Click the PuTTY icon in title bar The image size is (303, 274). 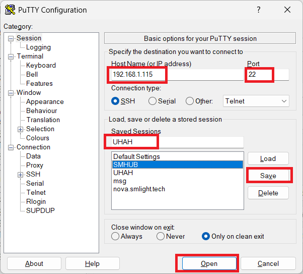coord(10,10)
